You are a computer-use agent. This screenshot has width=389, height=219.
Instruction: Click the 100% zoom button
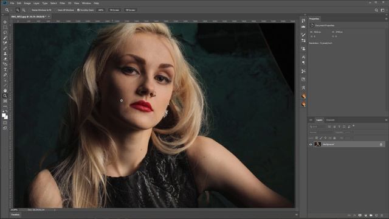click(x=100, y=10)
